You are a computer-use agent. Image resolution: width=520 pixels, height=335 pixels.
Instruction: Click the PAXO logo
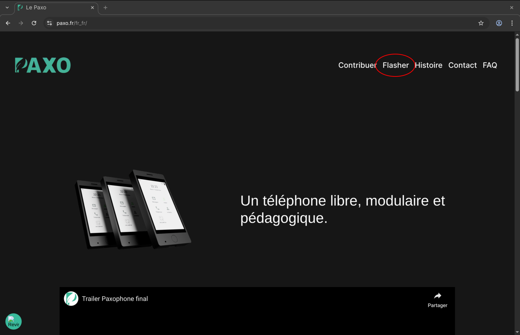42,65
